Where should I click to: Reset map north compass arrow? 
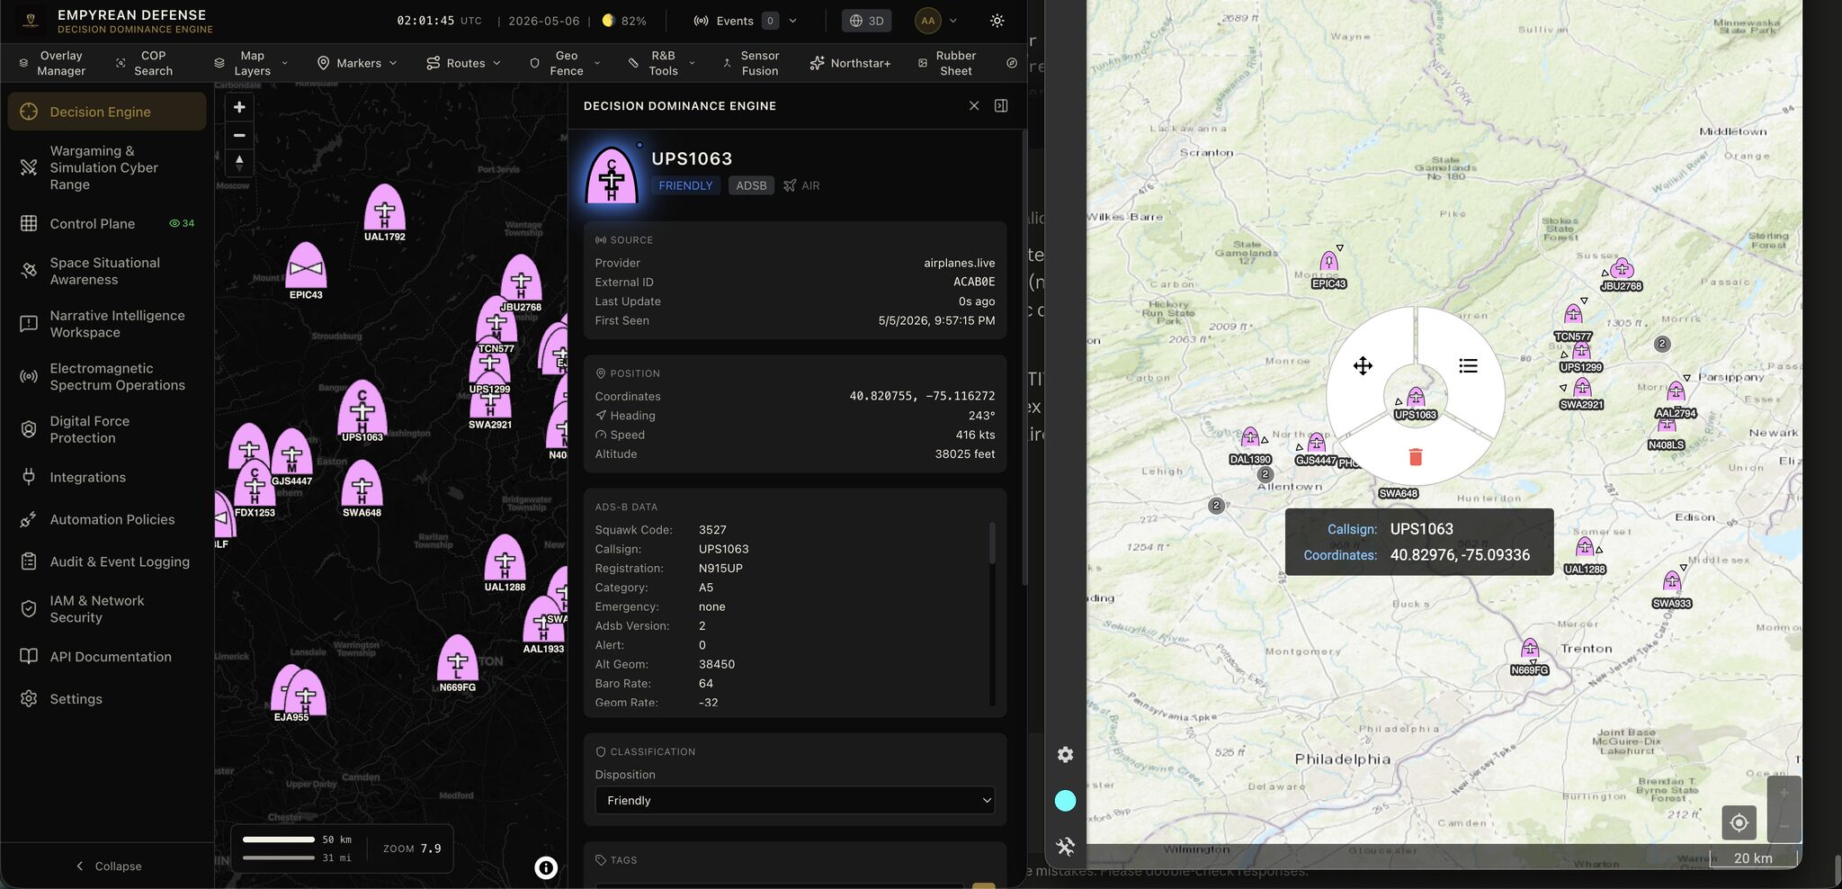239,162
